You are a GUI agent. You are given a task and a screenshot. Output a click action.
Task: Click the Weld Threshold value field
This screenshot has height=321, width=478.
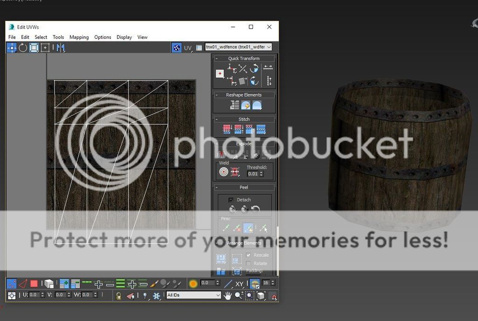tap(253, 174)
